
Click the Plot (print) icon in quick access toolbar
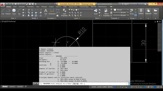(16, 4)
